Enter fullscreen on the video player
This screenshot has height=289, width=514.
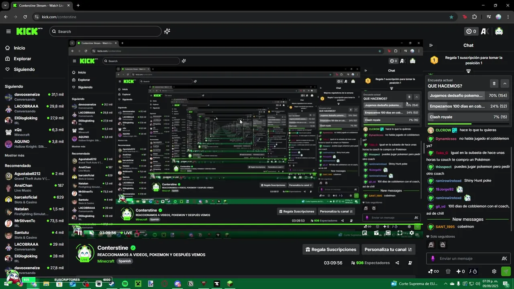(400, 233)
